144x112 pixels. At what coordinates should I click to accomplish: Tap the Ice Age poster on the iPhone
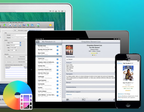[x=128, y=73]
